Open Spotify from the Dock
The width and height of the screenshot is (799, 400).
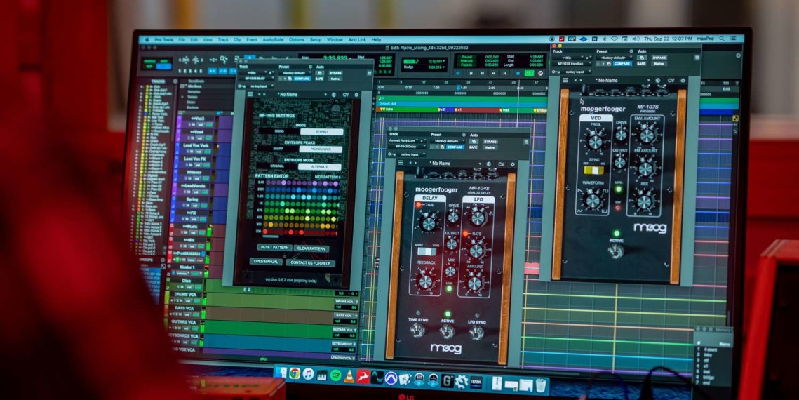point(336,375)
